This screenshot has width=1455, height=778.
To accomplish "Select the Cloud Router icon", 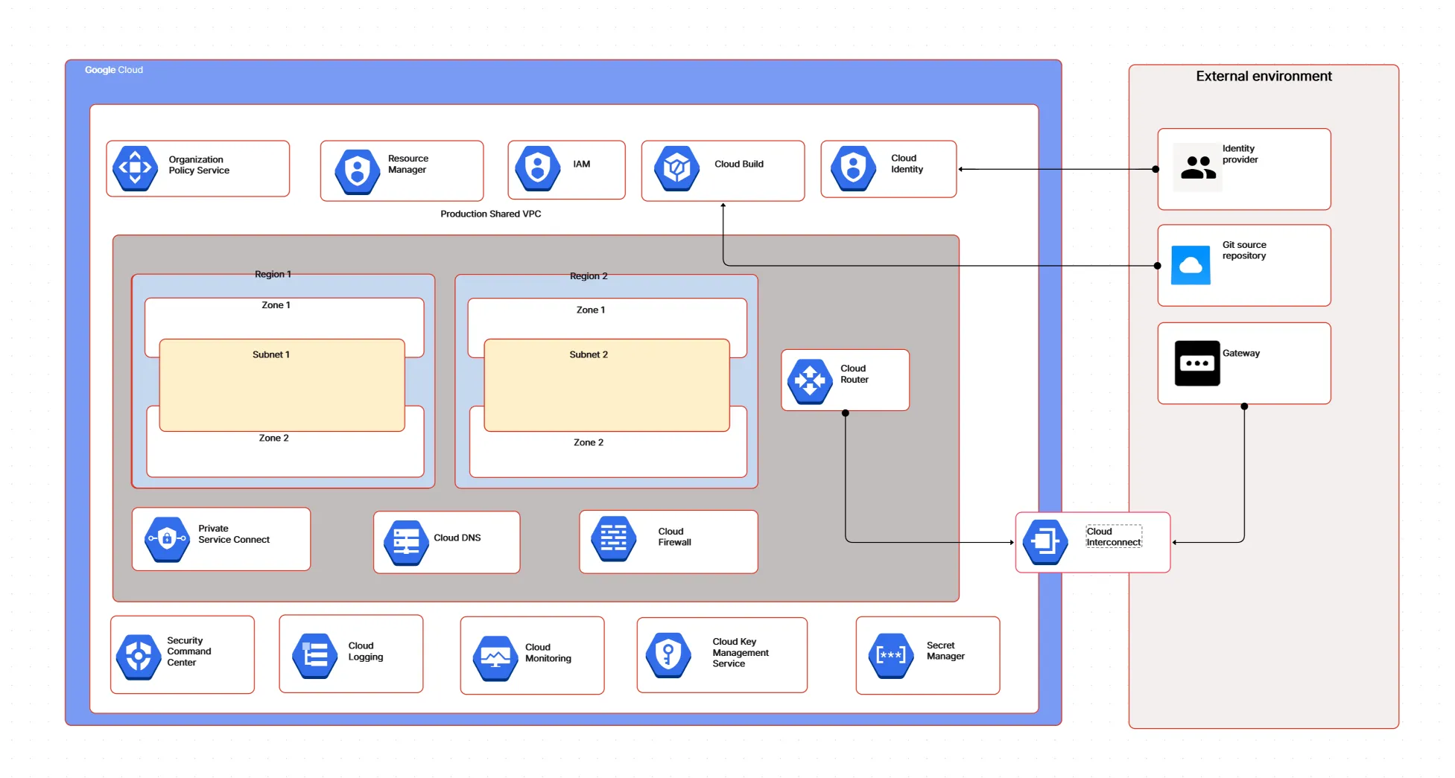I will tap(809, 381).
